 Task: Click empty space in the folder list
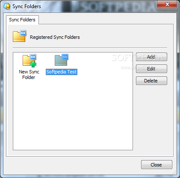coord(73,114)
